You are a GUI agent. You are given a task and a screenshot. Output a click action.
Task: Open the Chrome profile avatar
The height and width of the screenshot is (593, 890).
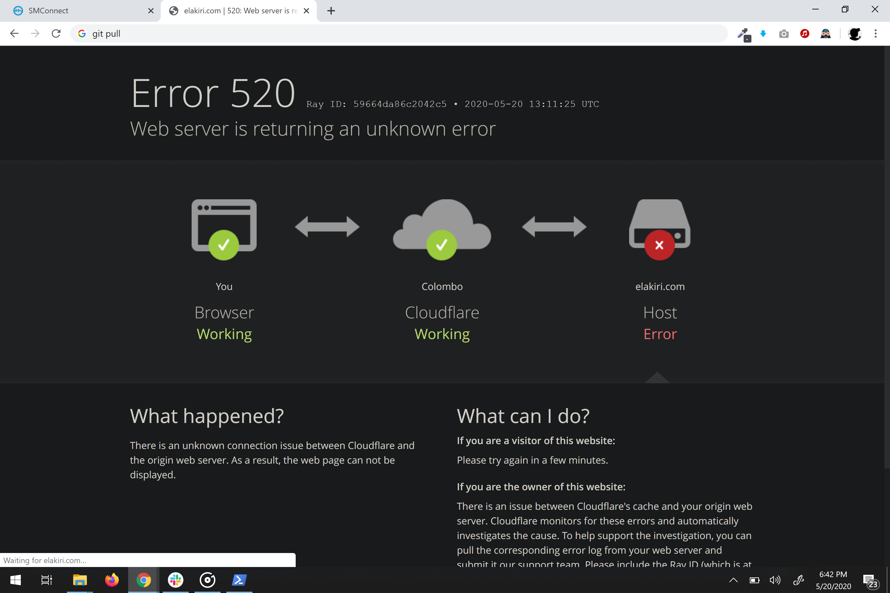coord(855,34)
